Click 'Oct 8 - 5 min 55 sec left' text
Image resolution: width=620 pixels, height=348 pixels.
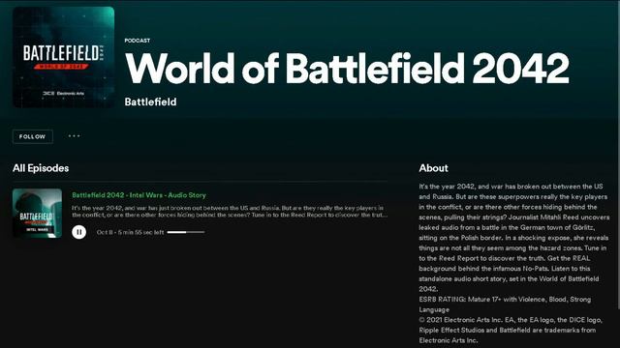pyautogui.click(x=130, y=232)
